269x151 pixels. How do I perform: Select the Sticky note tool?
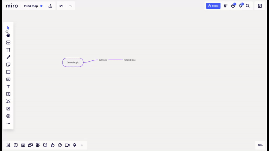pos(8,65)
